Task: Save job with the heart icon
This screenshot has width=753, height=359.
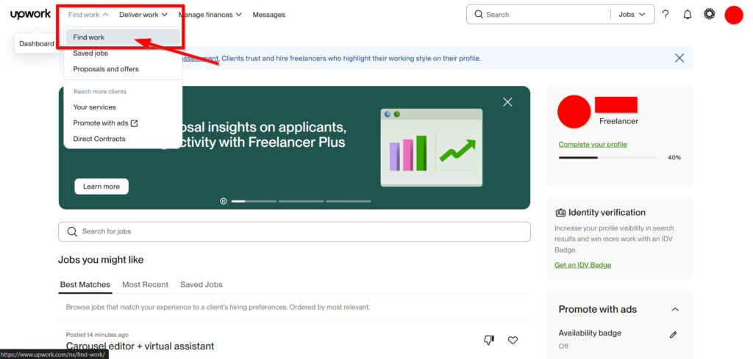Action: (513, 340)
